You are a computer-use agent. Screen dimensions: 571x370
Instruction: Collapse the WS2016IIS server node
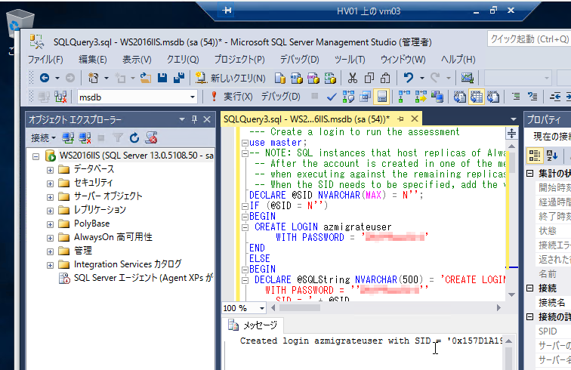(35, 156)
